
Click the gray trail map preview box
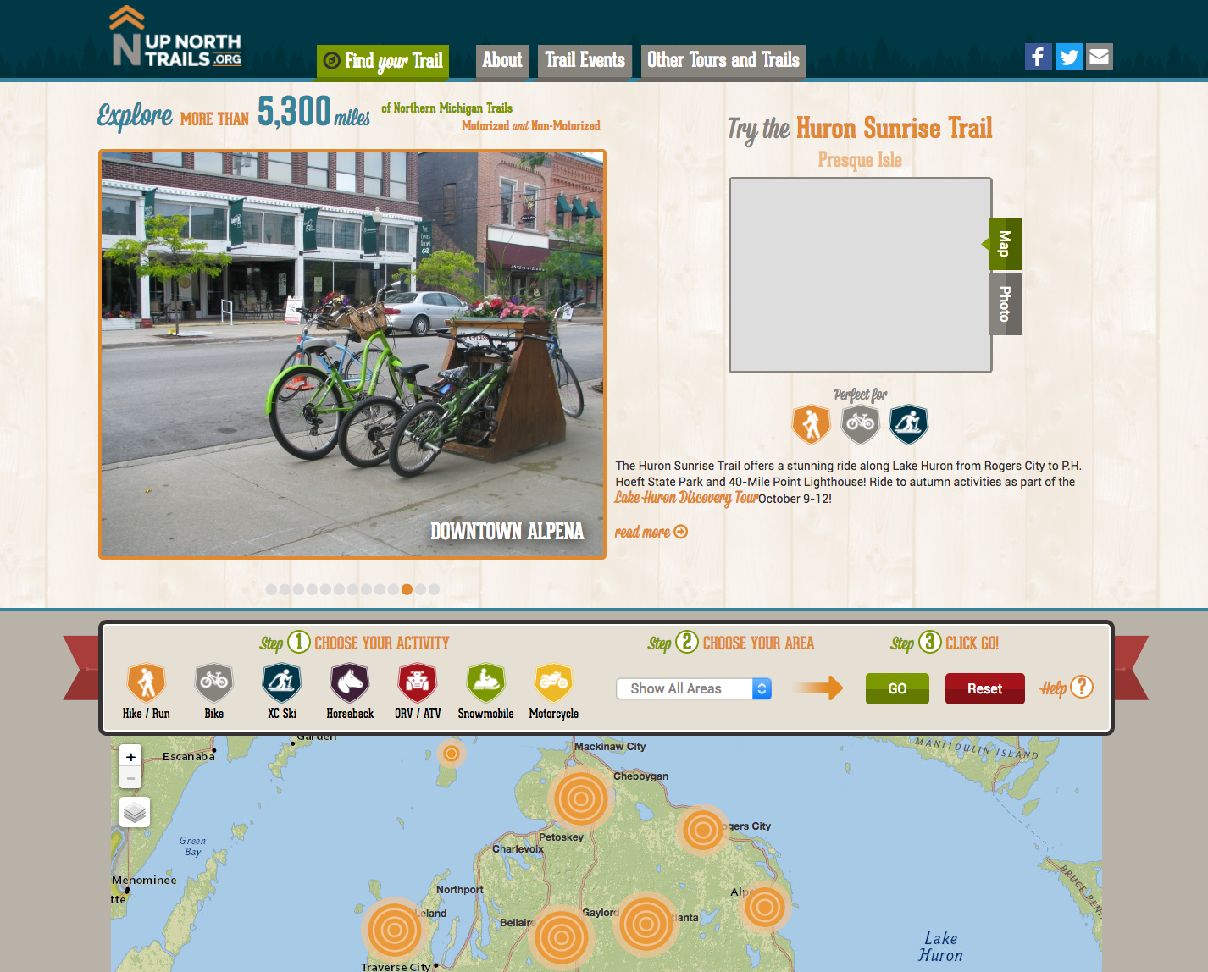click(860, 275)
